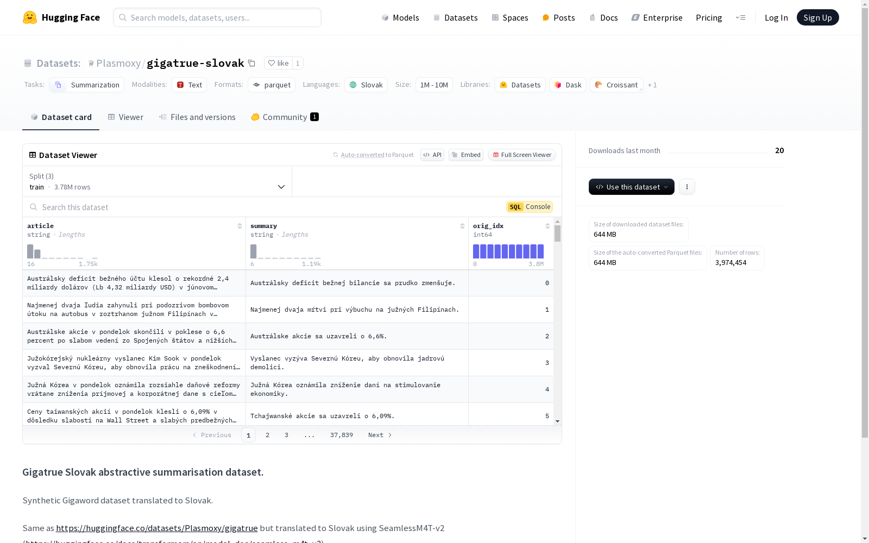Click the page's vertical scrollbar
The width and height of the screenshot is (869, 543).
tap(865, 223)
